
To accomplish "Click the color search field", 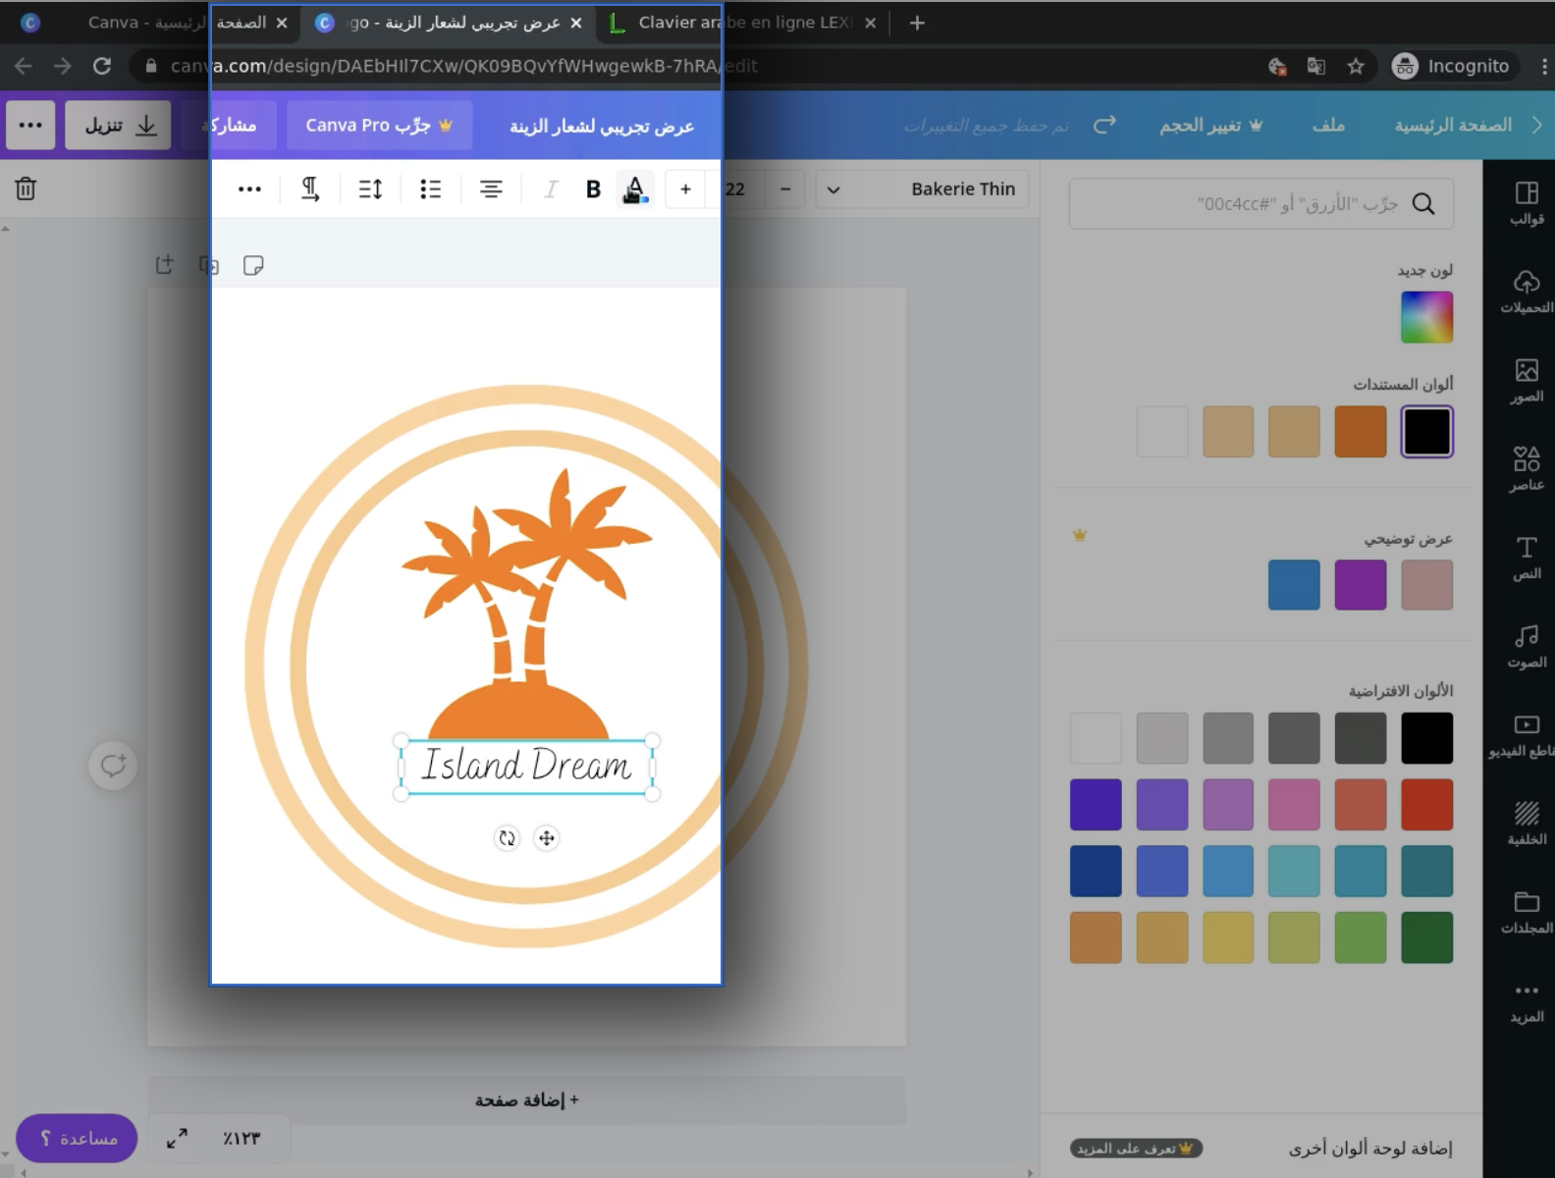I will click(x=1261, y=204).
